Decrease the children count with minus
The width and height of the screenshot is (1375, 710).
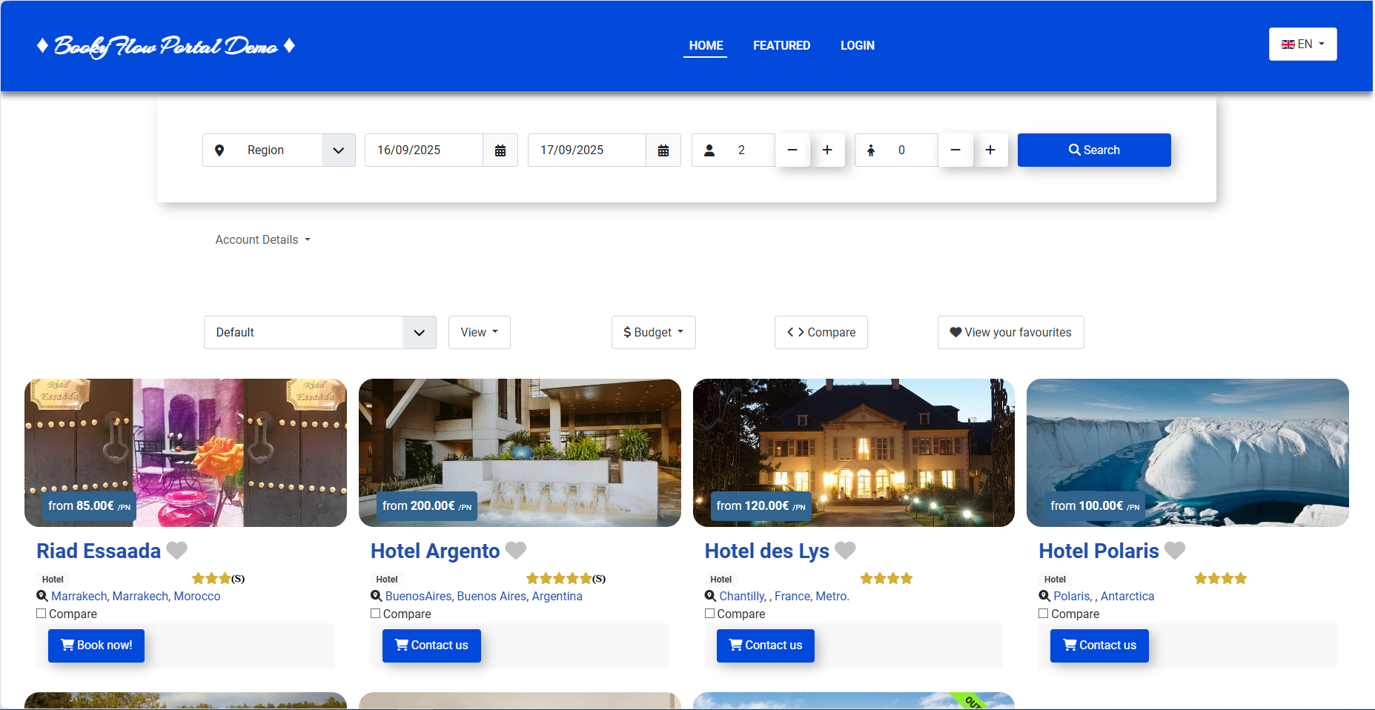[955, 150]
